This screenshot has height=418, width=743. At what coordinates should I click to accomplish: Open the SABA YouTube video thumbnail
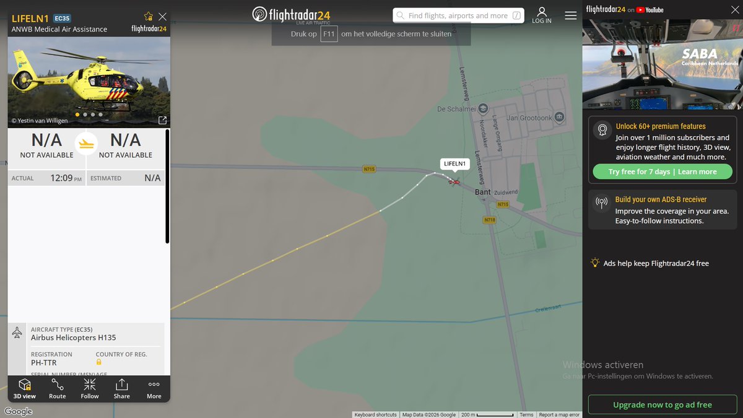(663, 64)
